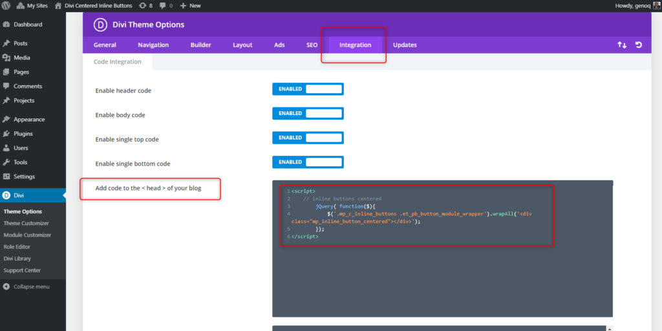Click inside the head code editor
Screen dimensions: 662x331
(x=442, y=249)
